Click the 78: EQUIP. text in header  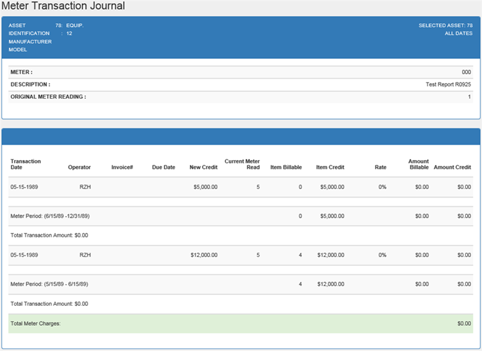click(69, 26)
